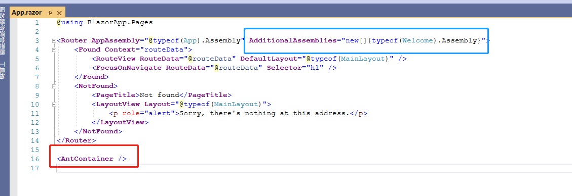Click the Router opening tag name
Image resolution: width=572 pixels, height=196 pixels.
[x=74, y=40]
